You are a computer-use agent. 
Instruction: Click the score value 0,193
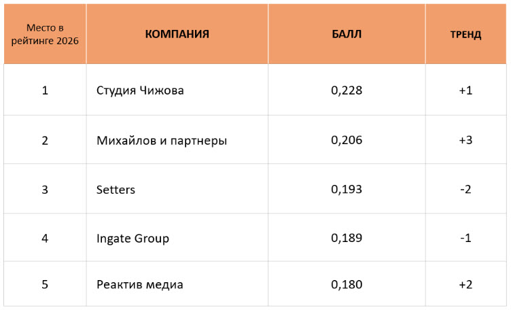coord(347,190)
